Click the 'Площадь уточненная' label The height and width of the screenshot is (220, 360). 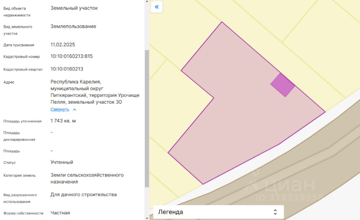22,121
